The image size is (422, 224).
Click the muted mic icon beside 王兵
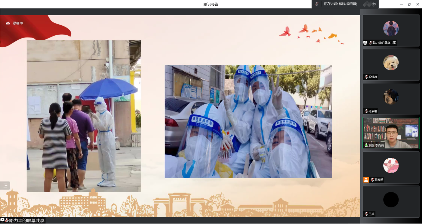[366, 214]
